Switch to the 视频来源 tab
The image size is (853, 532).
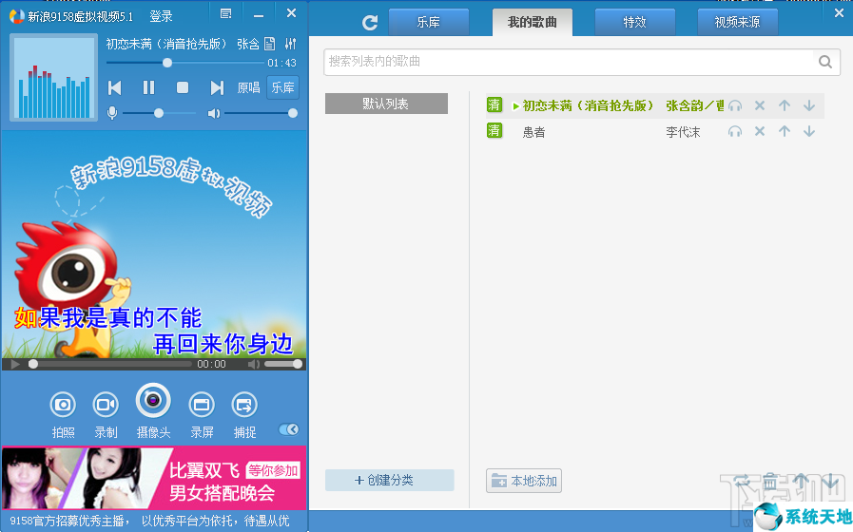[738, 22]
